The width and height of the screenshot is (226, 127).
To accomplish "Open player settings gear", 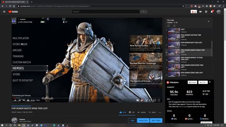I will point(142,100).
